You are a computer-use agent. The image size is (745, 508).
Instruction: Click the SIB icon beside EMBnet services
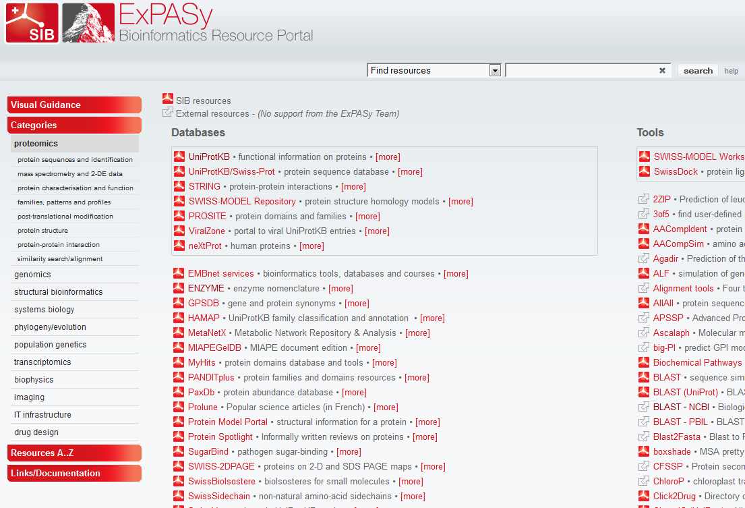point(179,273)
